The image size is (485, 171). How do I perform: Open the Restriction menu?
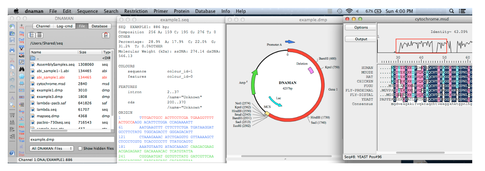[x=135, y=11]
